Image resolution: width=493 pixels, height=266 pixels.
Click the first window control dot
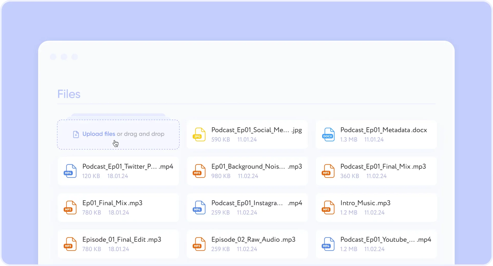(53, 57)
